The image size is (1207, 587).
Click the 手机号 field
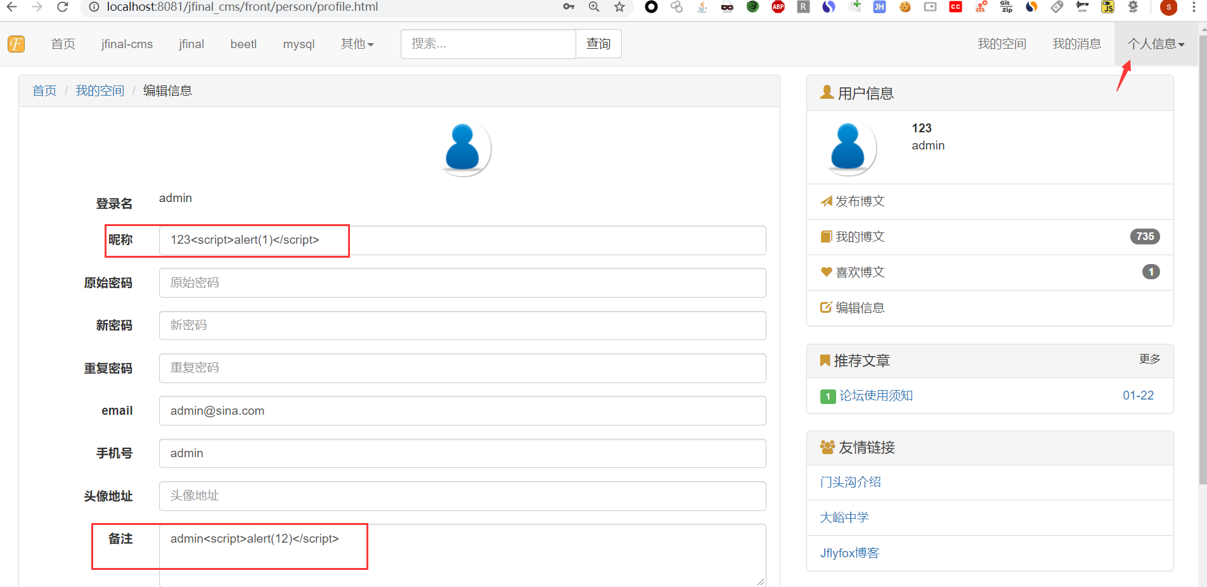(462, 453)
